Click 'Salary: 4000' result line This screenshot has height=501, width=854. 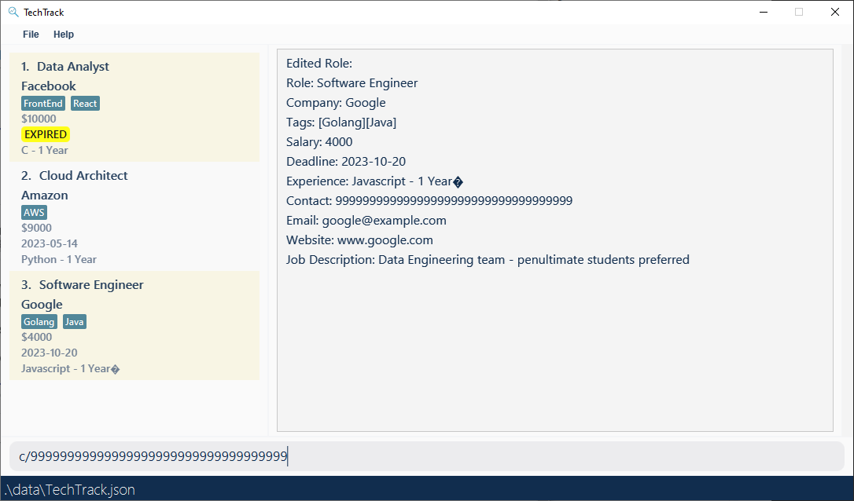319,141
